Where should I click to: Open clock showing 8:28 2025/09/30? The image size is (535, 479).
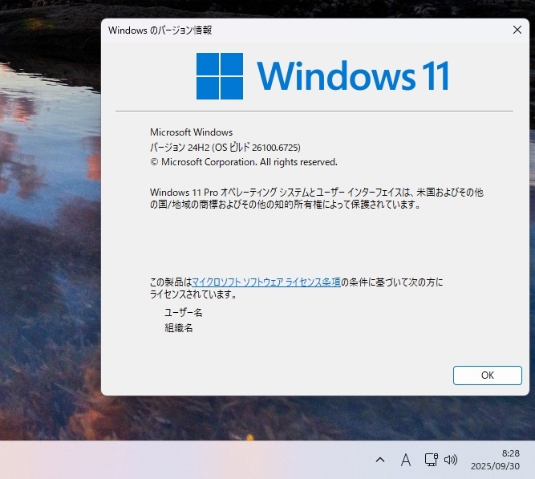(x=495, y=460)
